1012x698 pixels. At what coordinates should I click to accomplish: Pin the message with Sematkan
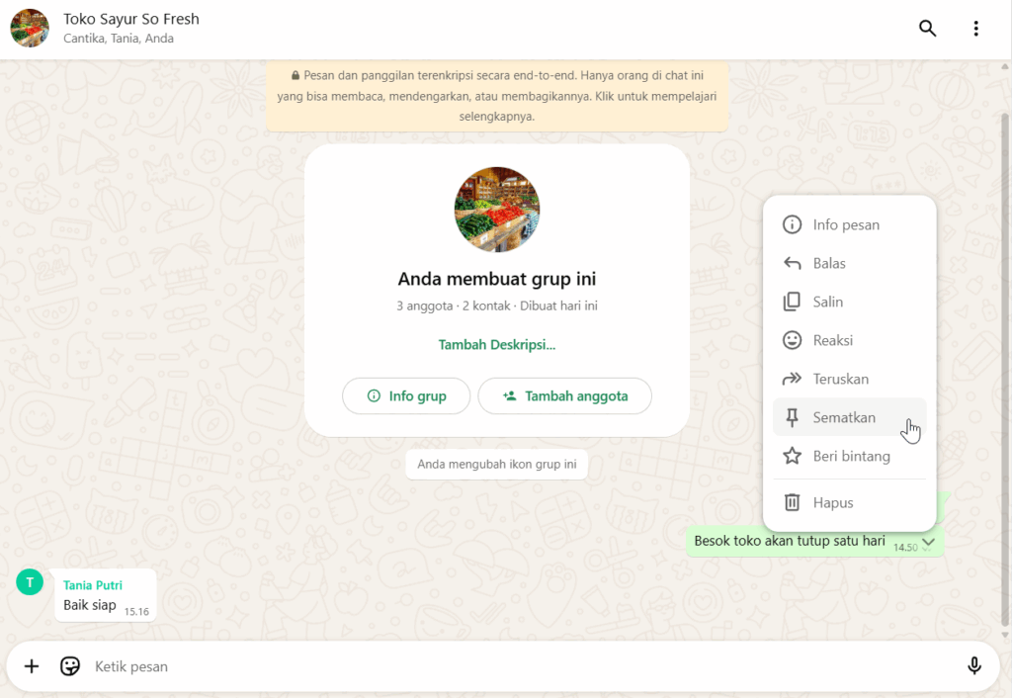click(844, 417)
